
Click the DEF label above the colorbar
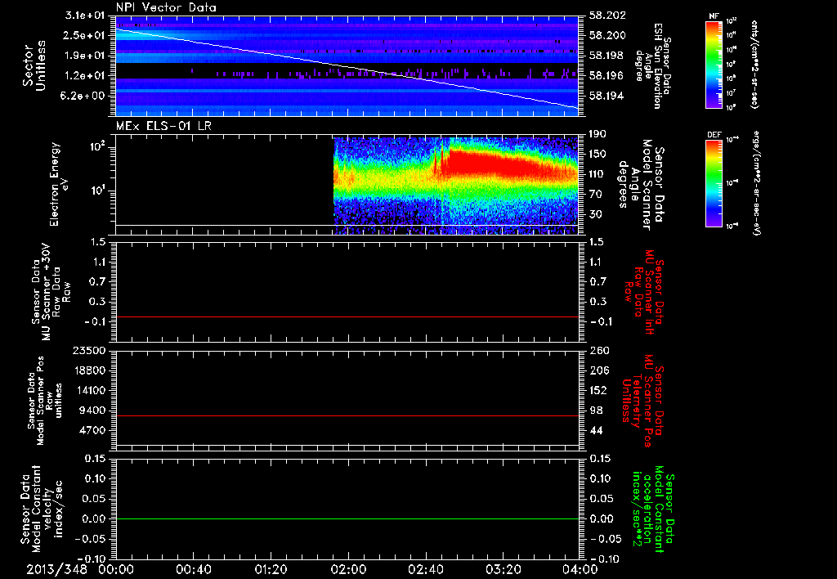[714, 135]
